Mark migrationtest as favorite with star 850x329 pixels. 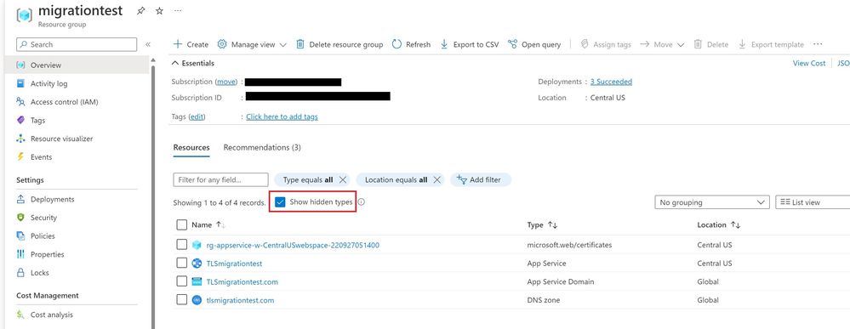coord(159,11)
